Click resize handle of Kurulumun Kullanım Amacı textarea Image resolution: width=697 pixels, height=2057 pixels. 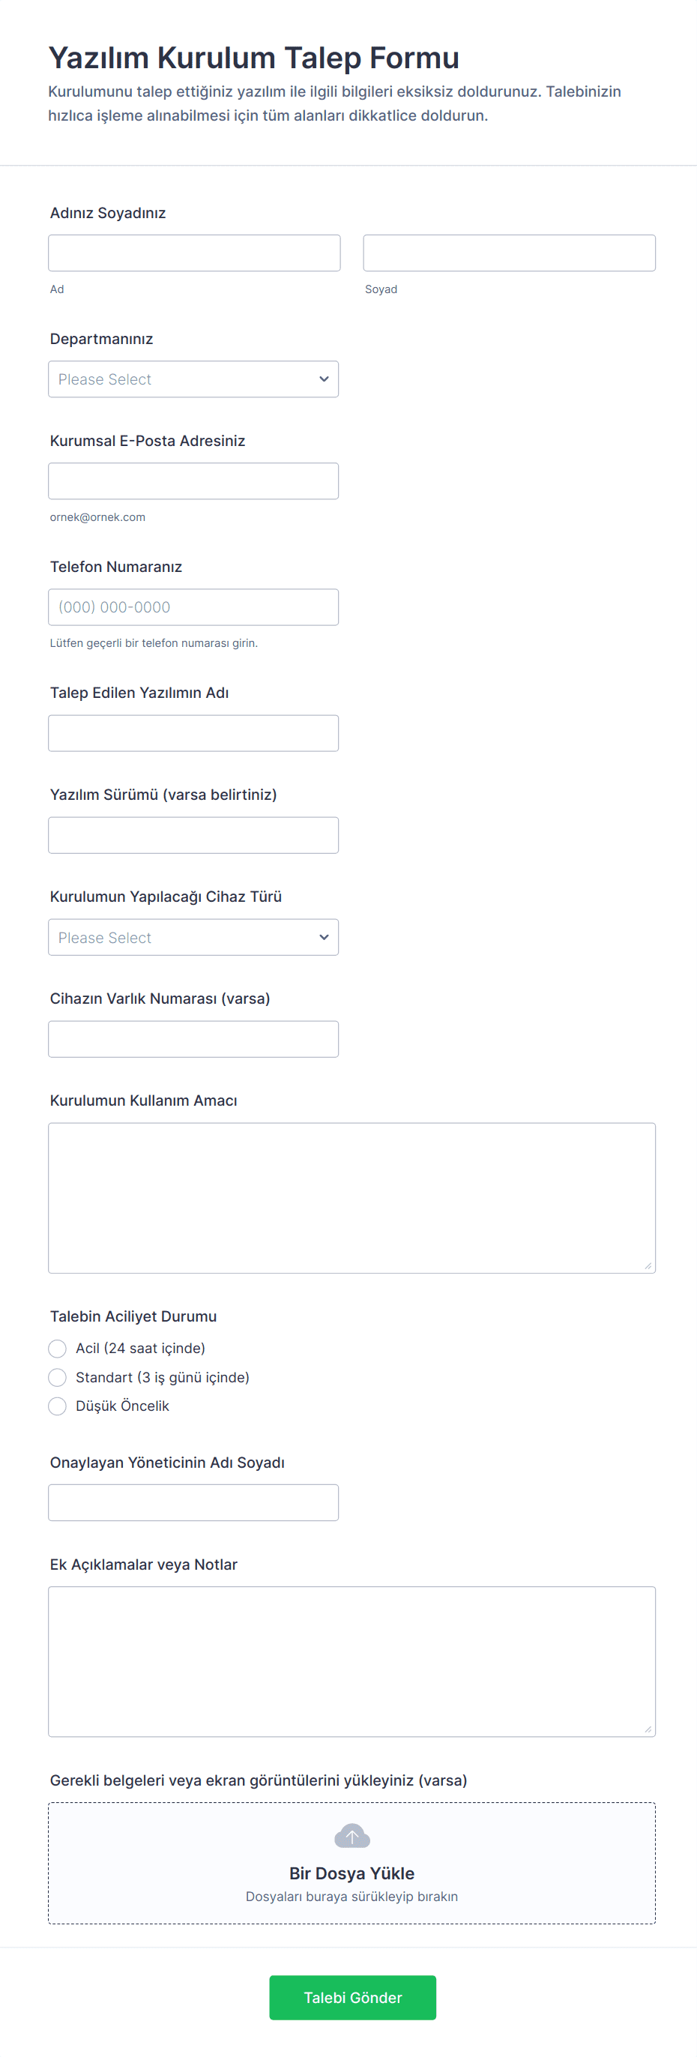(x=648, y=1265)
